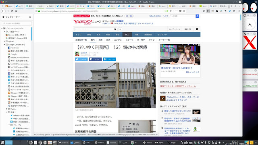
Task: Expand the Twitter bookmark folder
Action: (x=7, y=109)
